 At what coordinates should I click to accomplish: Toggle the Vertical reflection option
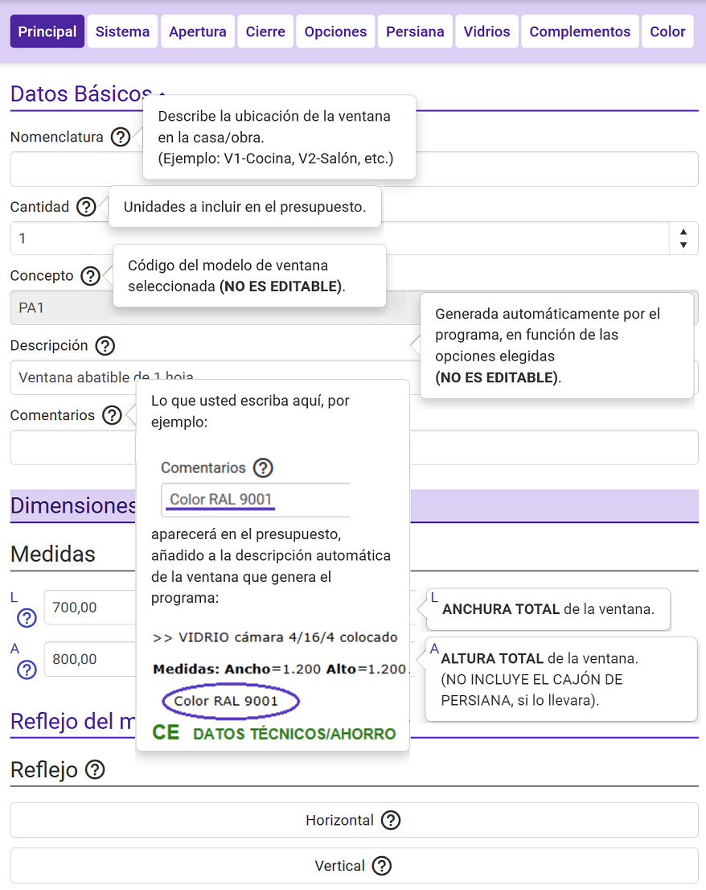(x=354, y=866)
